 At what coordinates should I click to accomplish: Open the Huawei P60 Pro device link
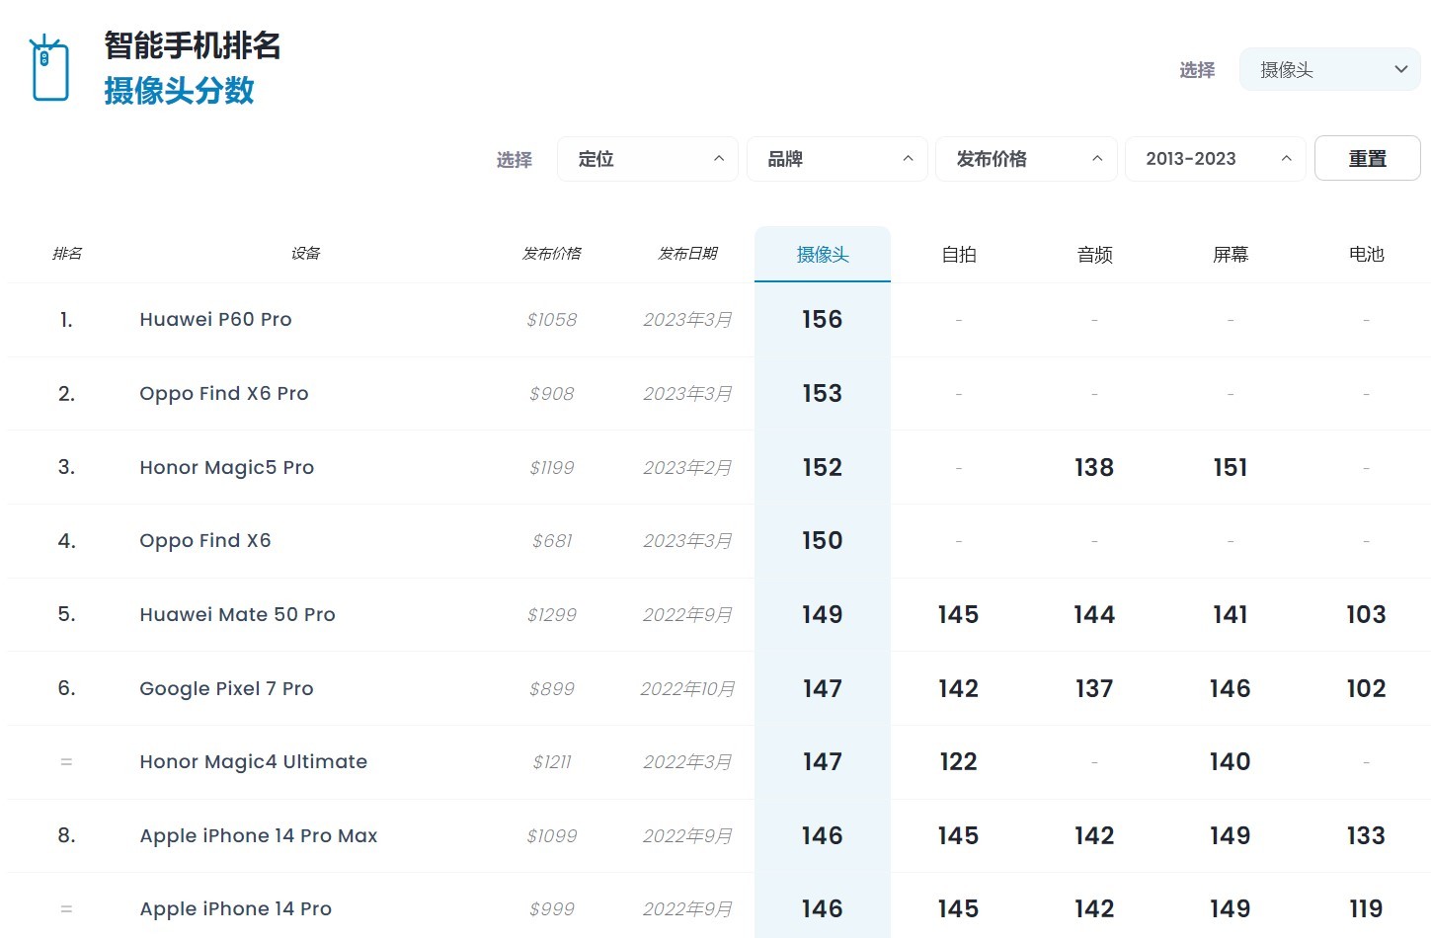(215, 320)
